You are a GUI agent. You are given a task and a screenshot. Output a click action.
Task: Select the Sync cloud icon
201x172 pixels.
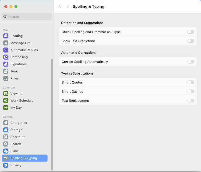(6, 151)
